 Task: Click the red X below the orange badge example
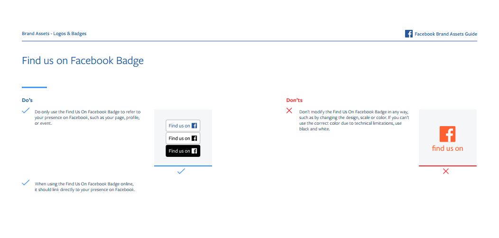(x=445, y=171)
